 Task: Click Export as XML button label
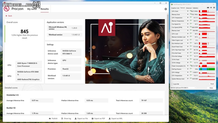(117, 119)
